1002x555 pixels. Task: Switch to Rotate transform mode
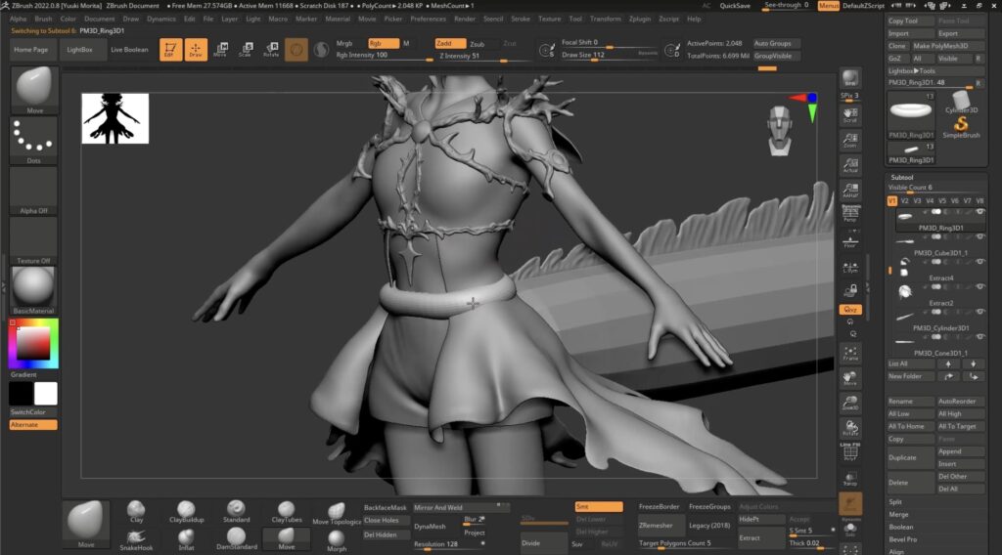(x=271, y=48)
